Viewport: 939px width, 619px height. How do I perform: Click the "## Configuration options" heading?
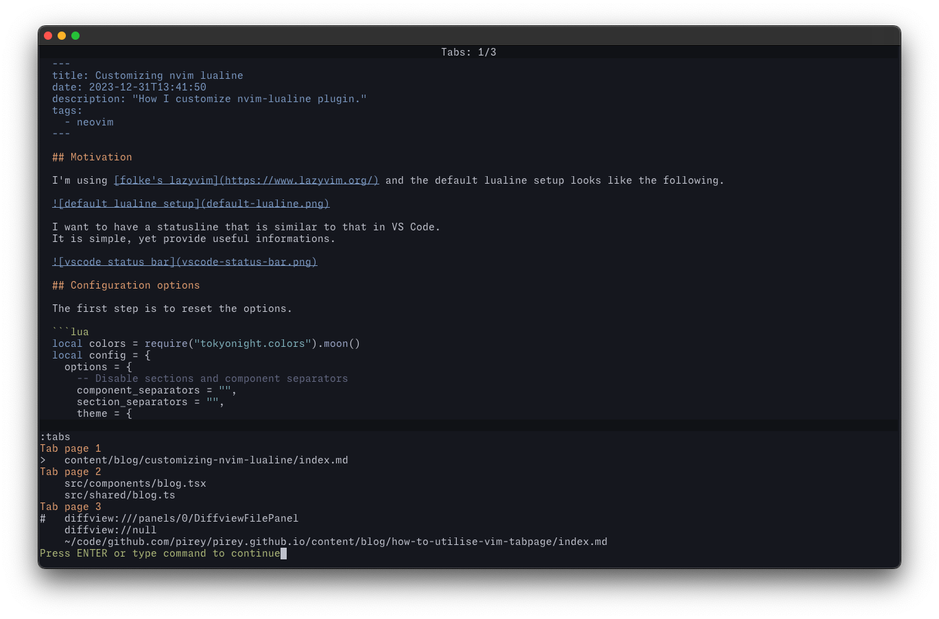[x=126, y=285]
